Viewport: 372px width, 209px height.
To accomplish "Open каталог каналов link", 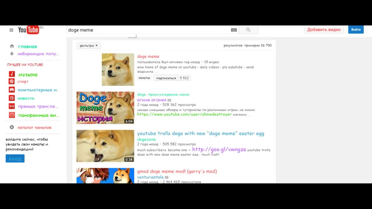I will (34, 127).
